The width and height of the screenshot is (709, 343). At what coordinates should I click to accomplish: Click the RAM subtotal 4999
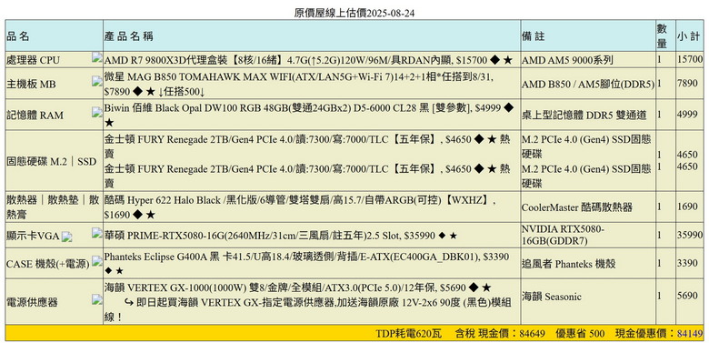687,115
